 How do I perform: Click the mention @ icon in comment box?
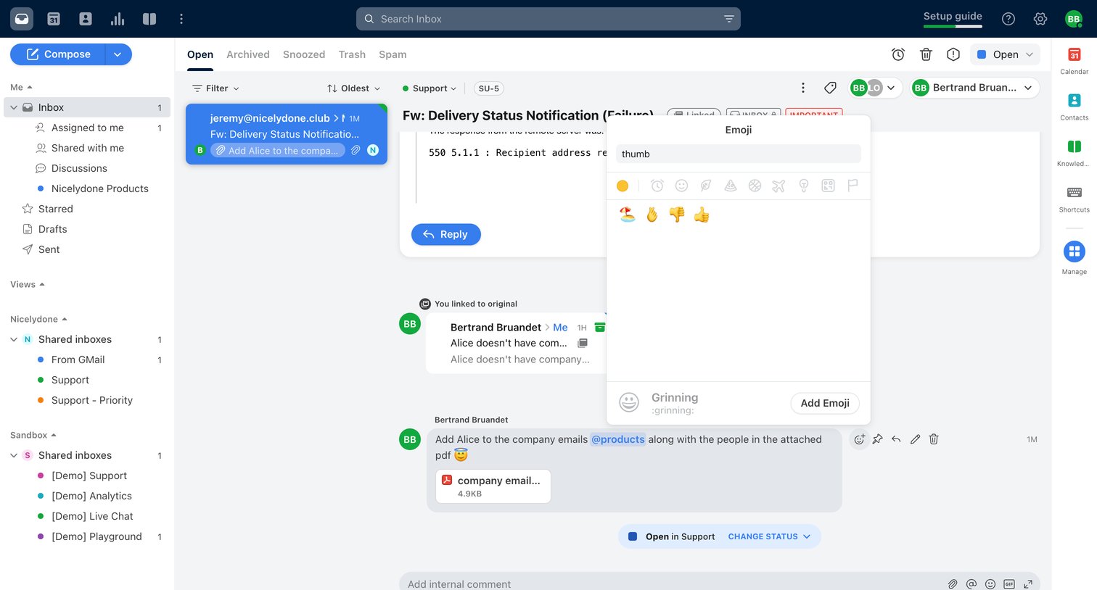pos(971,583)
